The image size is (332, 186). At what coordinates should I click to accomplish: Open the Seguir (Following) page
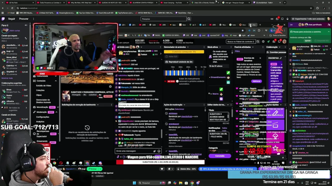12,19
